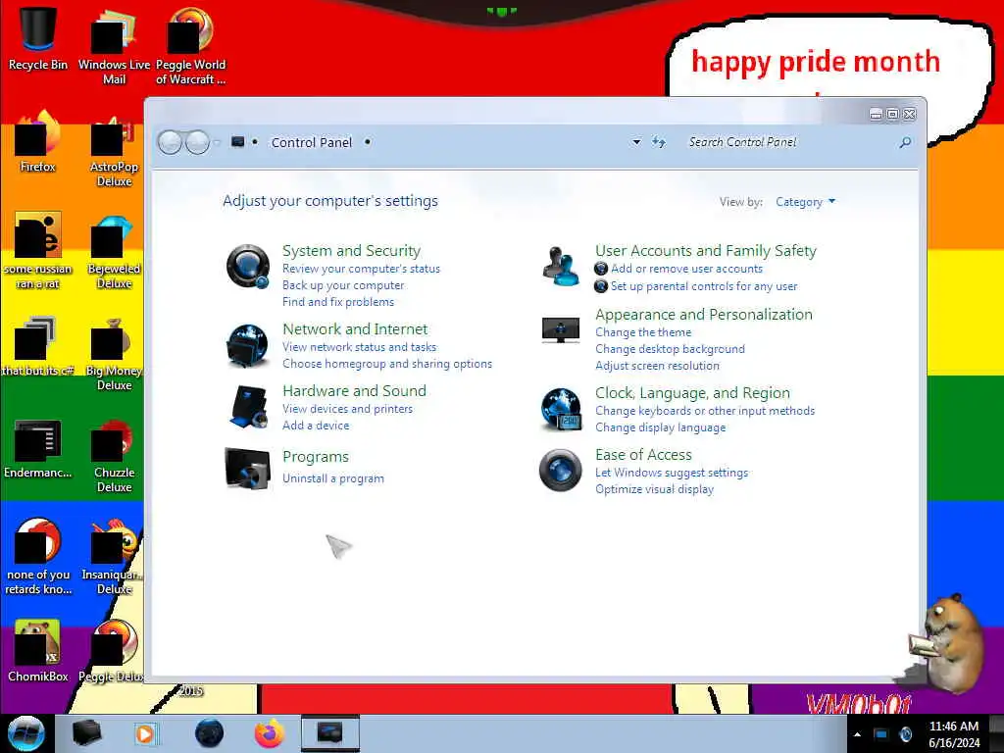Select the Chuzzle Deluxe desktop icon
The image size is (1004, 753).
pos(114,455)
